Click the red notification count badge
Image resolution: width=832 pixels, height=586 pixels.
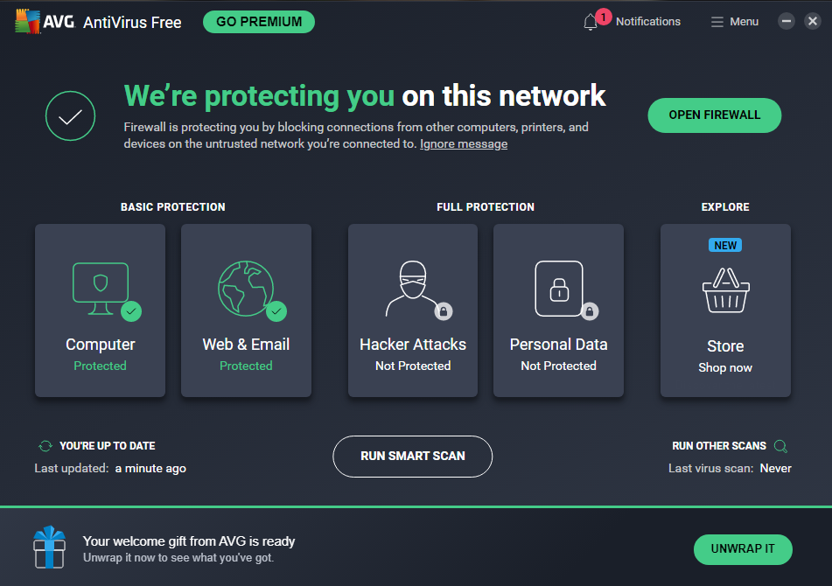pyautogui.click(x=604, y=17)
